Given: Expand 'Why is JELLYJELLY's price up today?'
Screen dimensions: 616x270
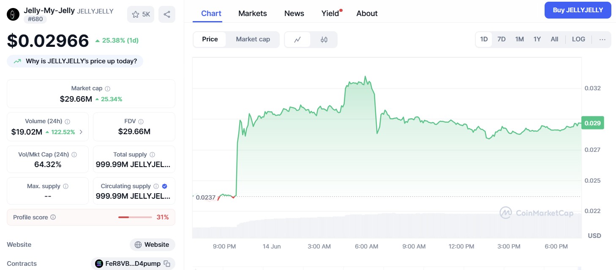Looking at the screenshot, I should click(75, 61).
